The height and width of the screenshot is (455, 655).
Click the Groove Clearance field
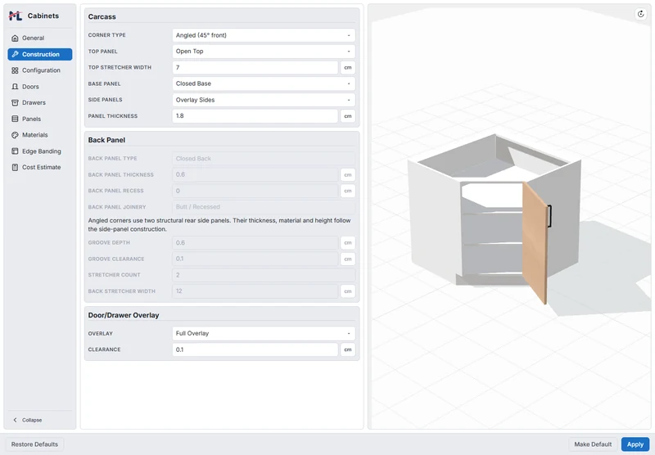pos(255,259)
